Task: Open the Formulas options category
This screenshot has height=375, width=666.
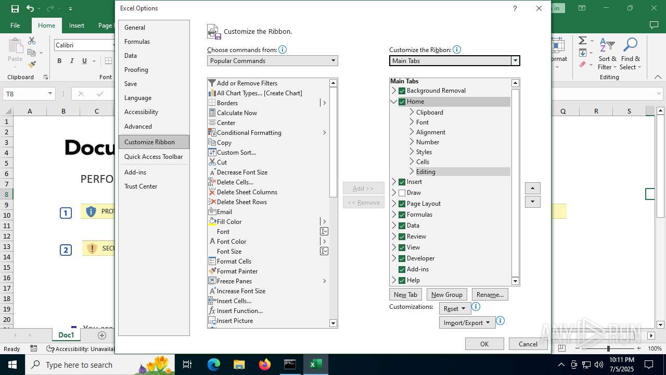Action: [153, 42]
